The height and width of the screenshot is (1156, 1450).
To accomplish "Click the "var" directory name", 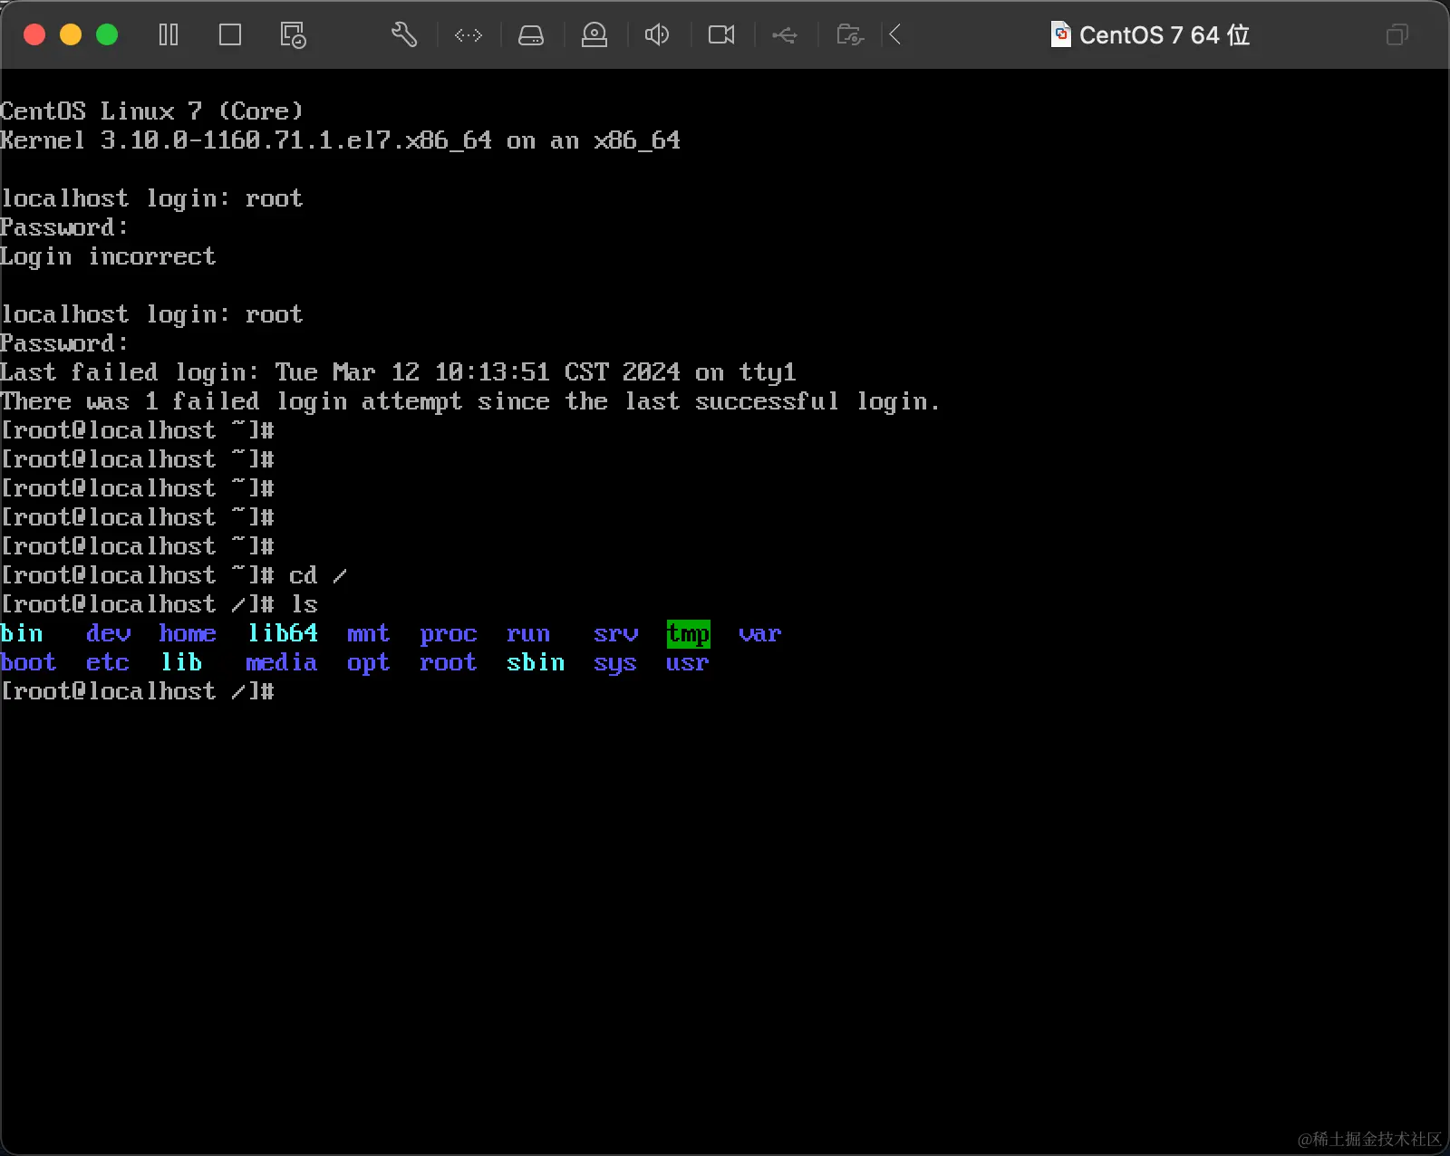I will tap(759, 633).
